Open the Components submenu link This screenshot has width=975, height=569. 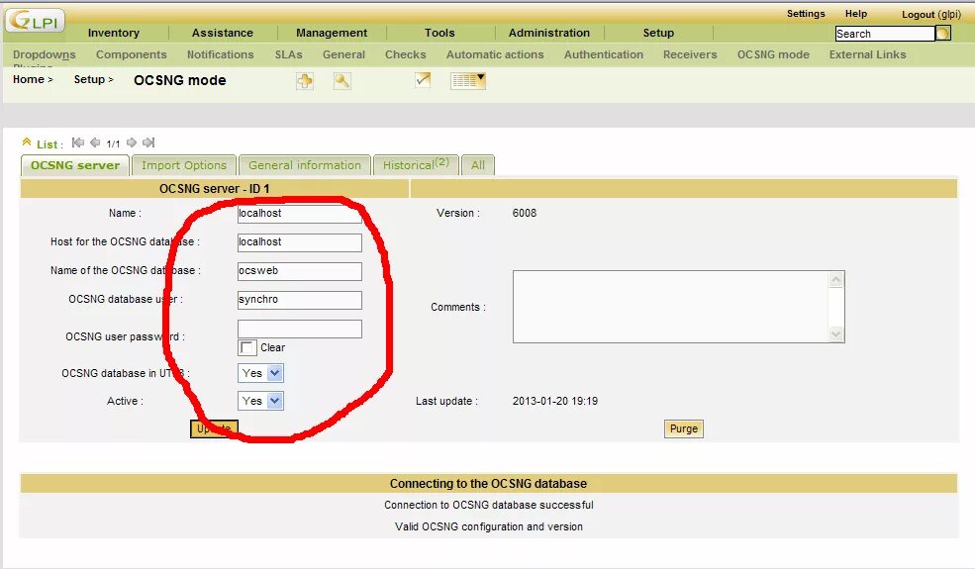[132, 54]
